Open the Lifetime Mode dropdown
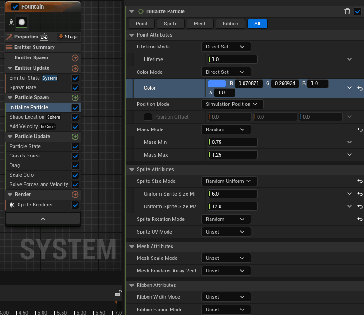Viewport: 364px width, 315px height. click(225, 47)
